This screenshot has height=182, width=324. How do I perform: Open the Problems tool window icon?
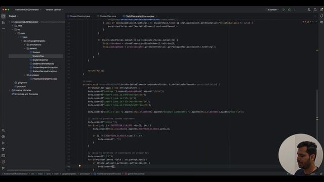point(4,162)
